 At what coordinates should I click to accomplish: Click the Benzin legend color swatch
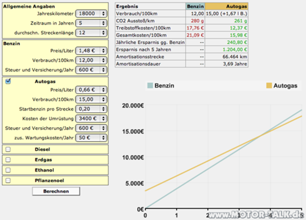[150, 86]
